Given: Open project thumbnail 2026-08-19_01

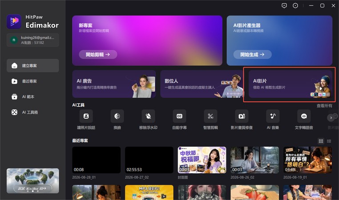Looking at the screenshot, I should (307, 160).
